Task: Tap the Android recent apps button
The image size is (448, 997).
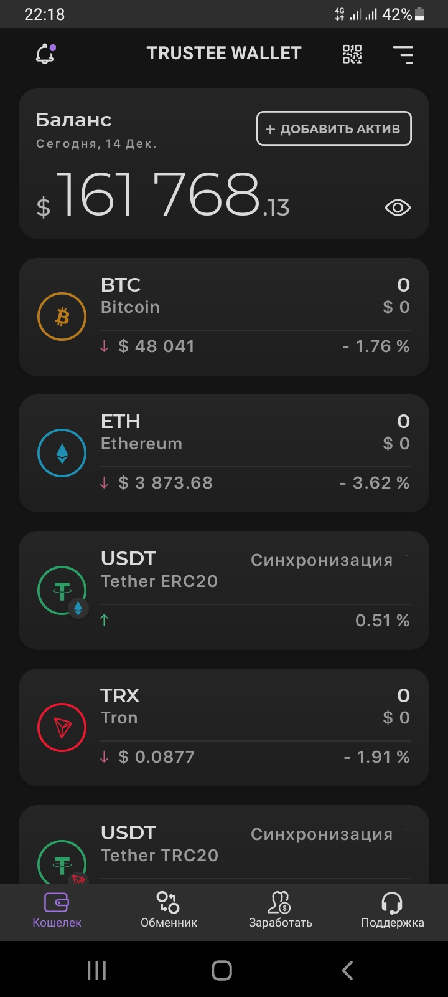Action: (x=96, y=970)
